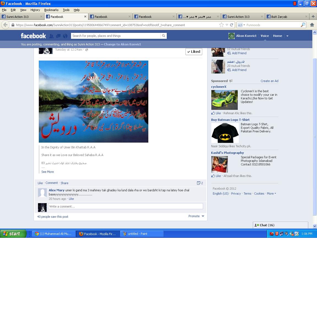The width and height of the screenshot is (317, 335).
Task: Click the Firefox back arrow button
Action: 5,25
